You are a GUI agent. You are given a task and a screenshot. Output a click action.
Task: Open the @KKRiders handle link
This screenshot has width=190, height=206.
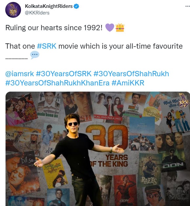37,13
